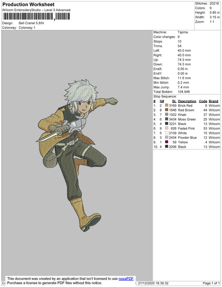
Task: Click the 'Stop Sequence:' label
Action: point(165,97)
